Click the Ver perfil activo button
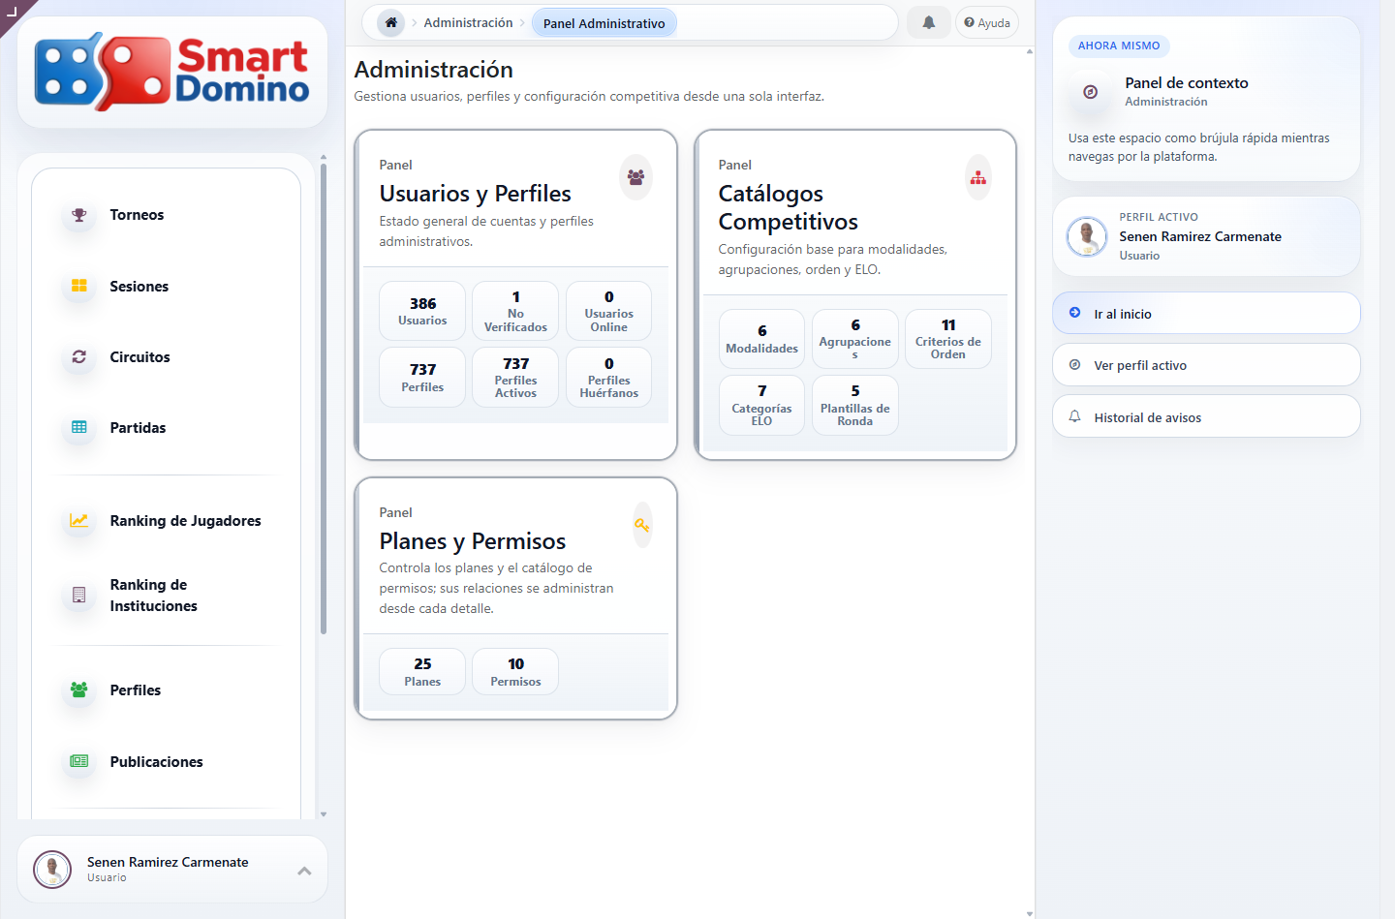This screenshot has height=919, width=1395. click(1206, 365)
